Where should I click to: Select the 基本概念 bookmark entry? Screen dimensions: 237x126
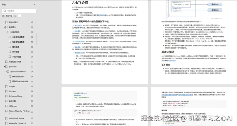pyautogui.click(x=12, y=27)
